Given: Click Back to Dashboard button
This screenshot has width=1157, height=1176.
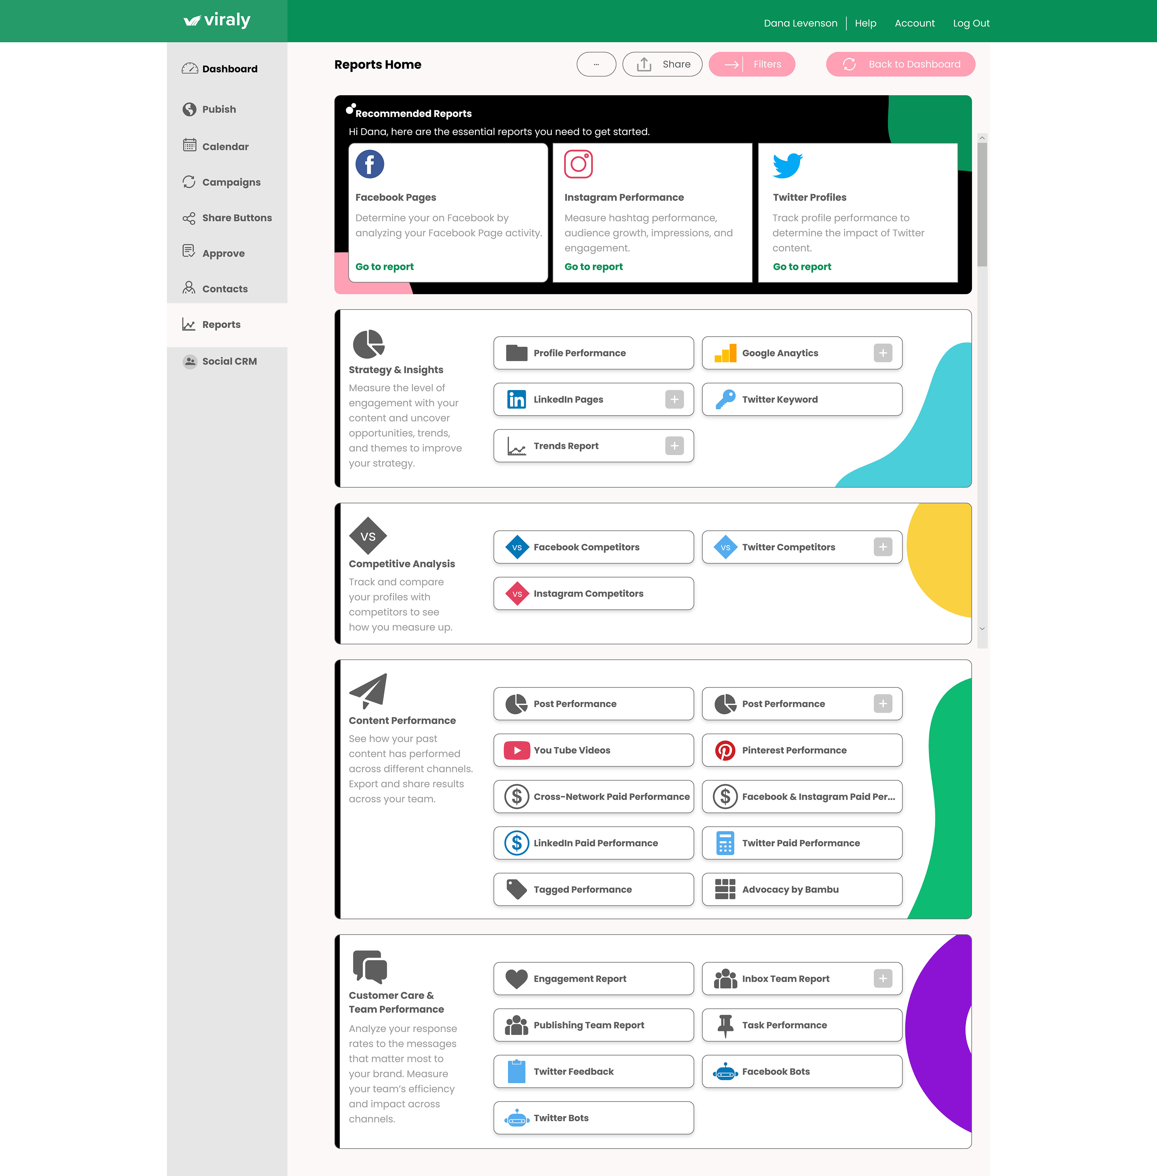Looking at the screenshot, I should 900,64.
